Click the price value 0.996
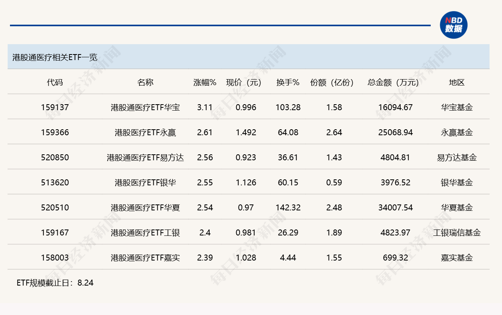The height and width of the screenshot is (315, 502). coord(246,107)
